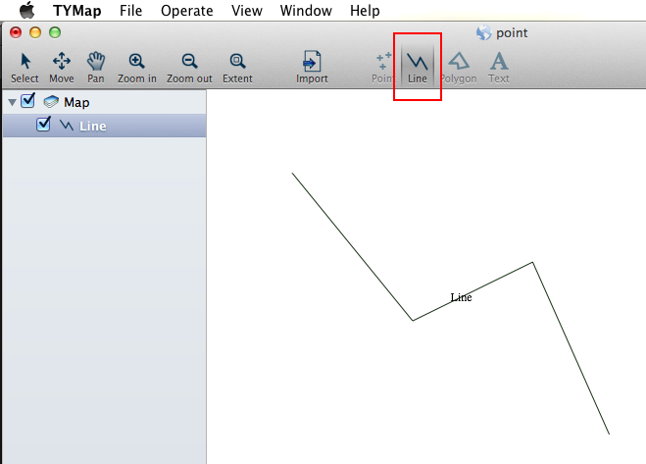Click the point window title

[512, 32]
